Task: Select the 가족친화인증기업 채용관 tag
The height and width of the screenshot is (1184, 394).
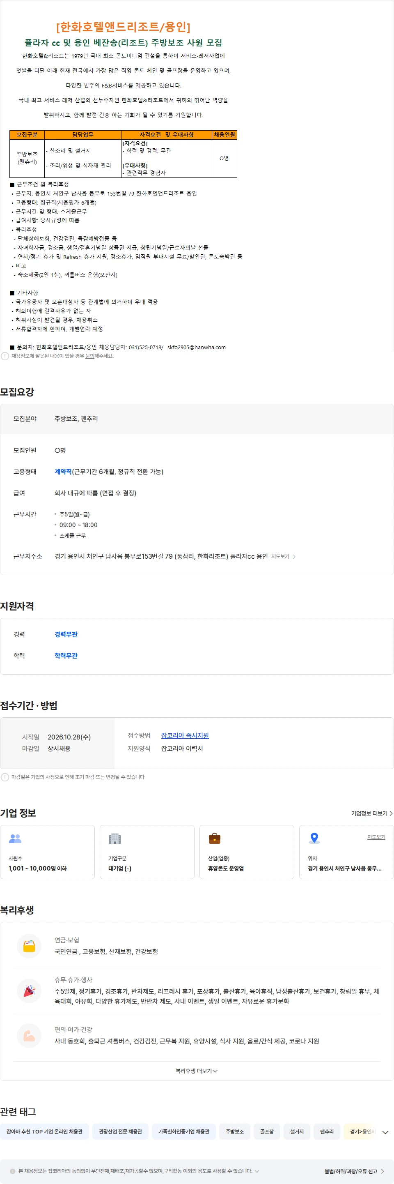Action: click(x=184, y=1131)
